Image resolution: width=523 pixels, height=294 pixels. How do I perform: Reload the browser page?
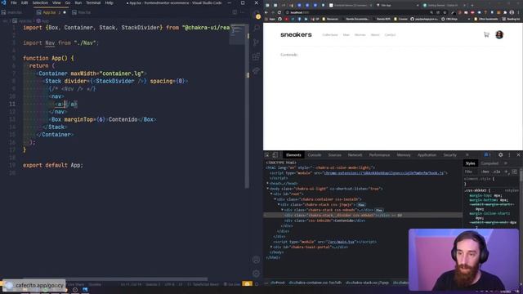[x=279, y=12]
